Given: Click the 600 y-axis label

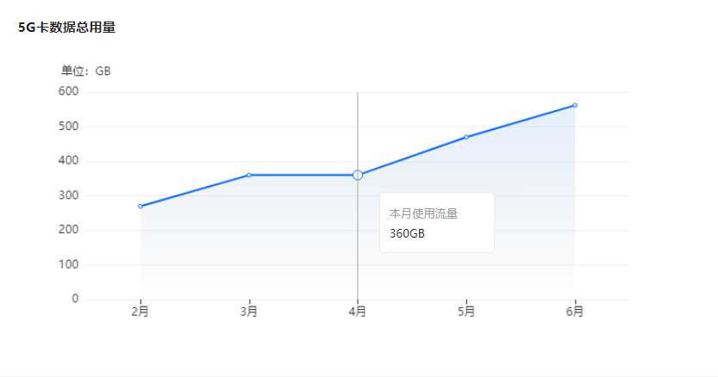Looking at the screenshot, I should click(x=69, y=91).
